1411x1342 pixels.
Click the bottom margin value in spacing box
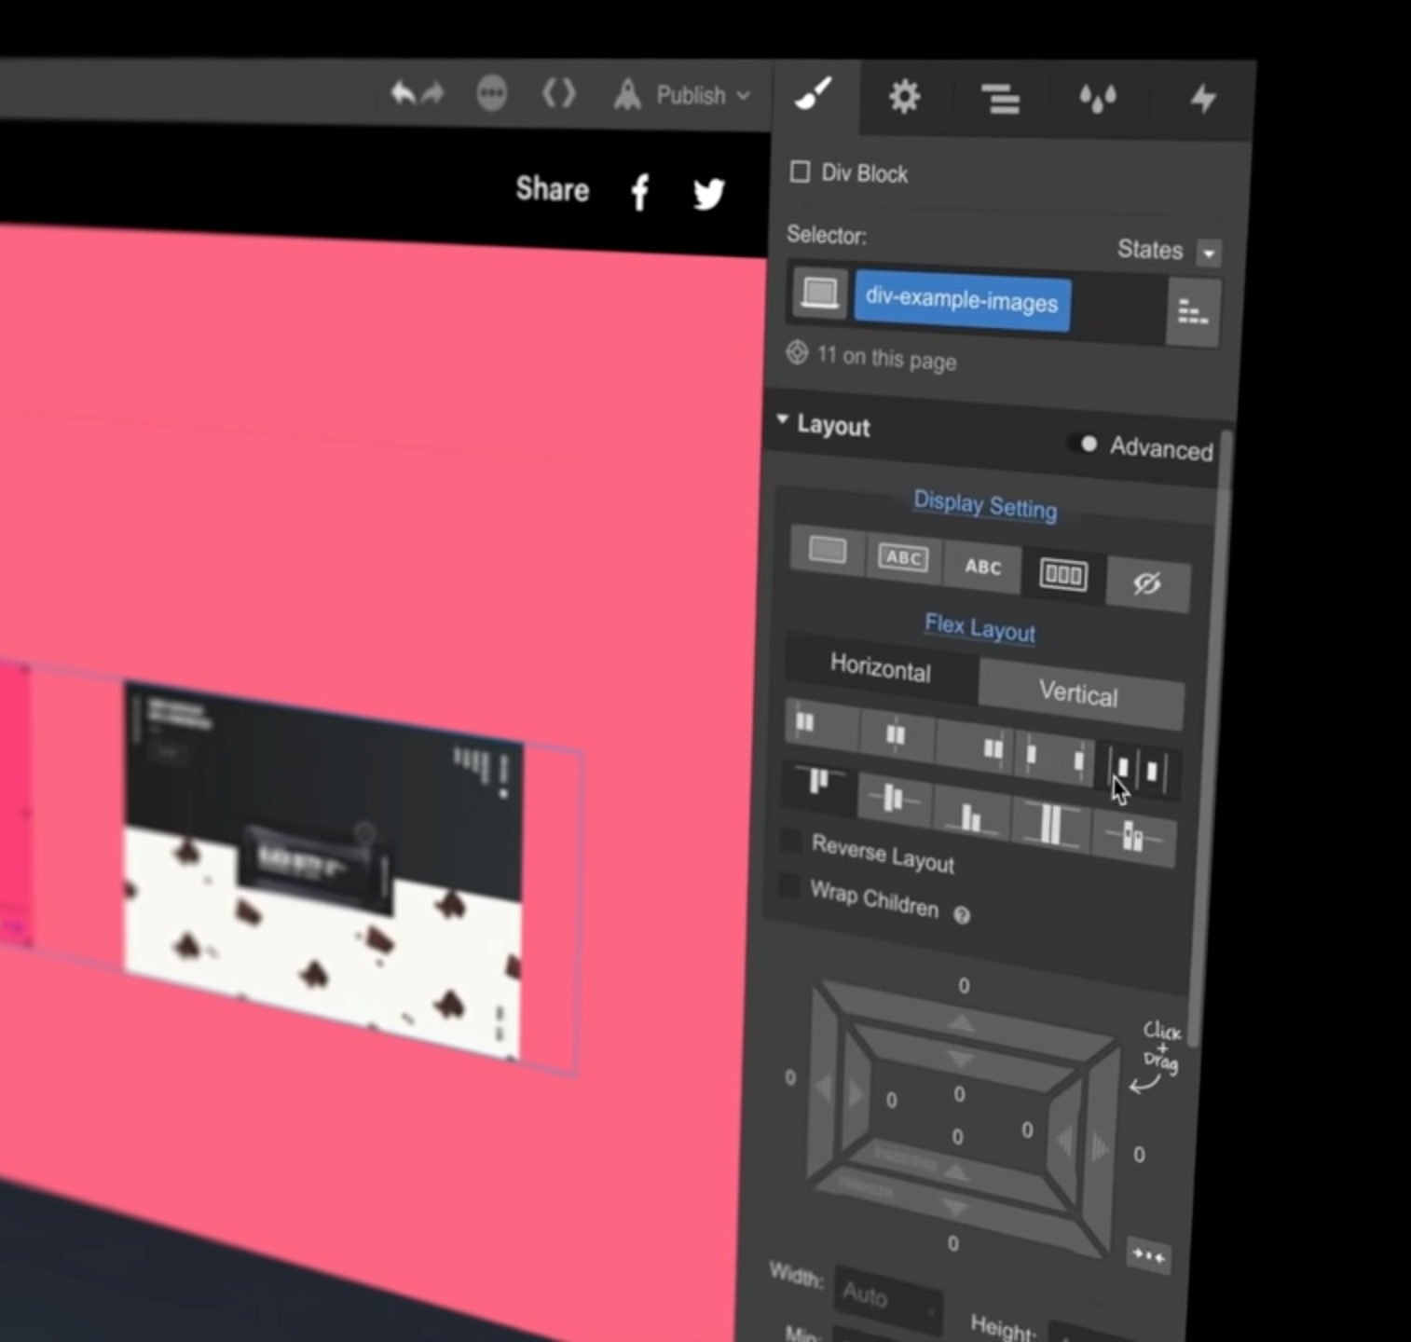[952, 1243]
